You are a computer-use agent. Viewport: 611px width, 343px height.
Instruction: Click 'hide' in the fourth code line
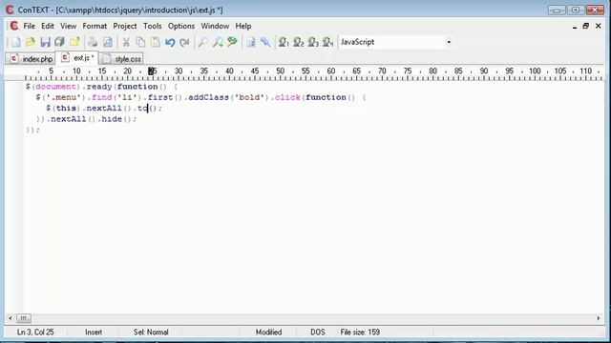pos(112,119)
